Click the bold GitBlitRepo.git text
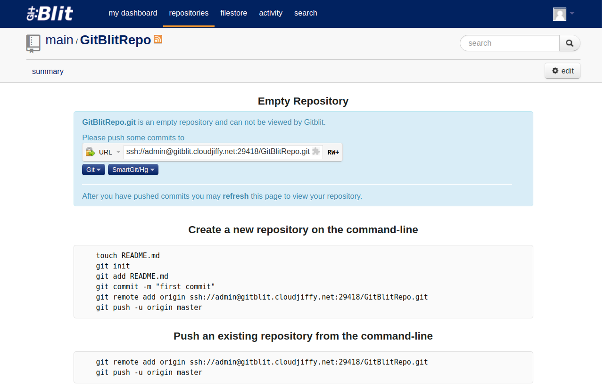The image size is (605, 390). click(109, 122)
